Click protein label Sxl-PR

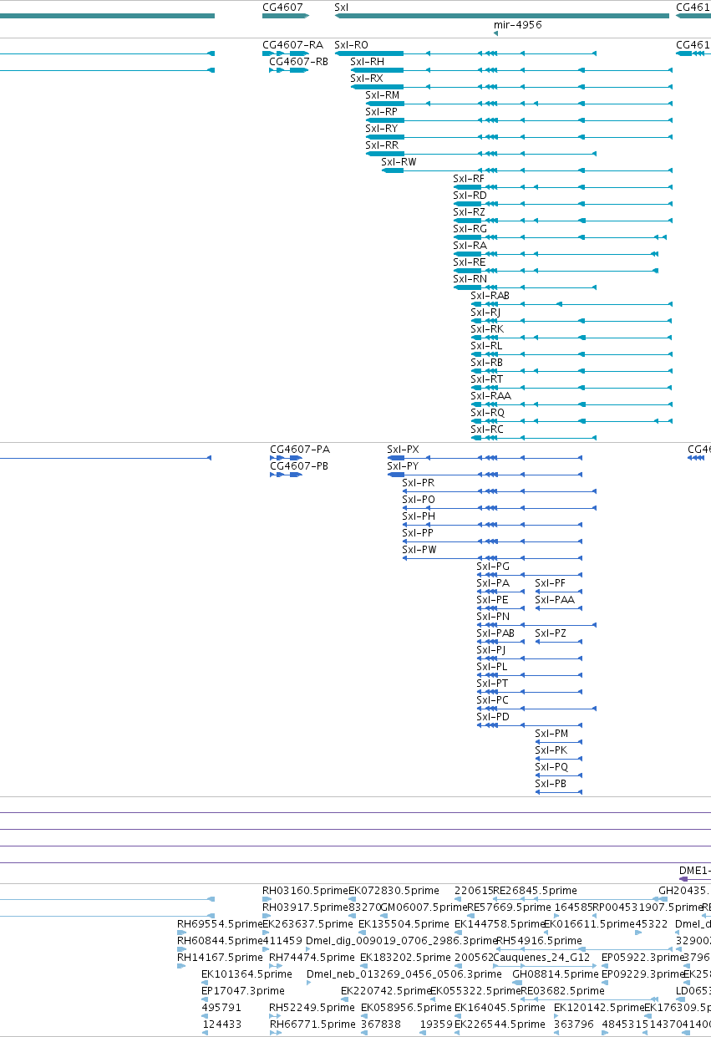418,483
